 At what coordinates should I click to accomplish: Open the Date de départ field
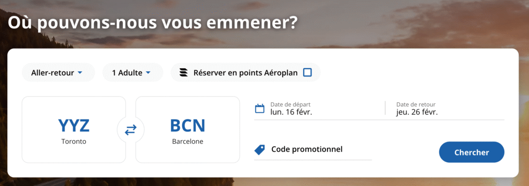[x=319, y=109]
